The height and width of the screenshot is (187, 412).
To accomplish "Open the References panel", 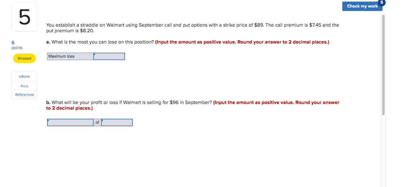I will 24,95.
